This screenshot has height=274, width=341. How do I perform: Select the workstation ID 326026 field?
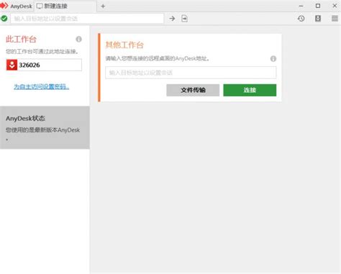point(44,65)
